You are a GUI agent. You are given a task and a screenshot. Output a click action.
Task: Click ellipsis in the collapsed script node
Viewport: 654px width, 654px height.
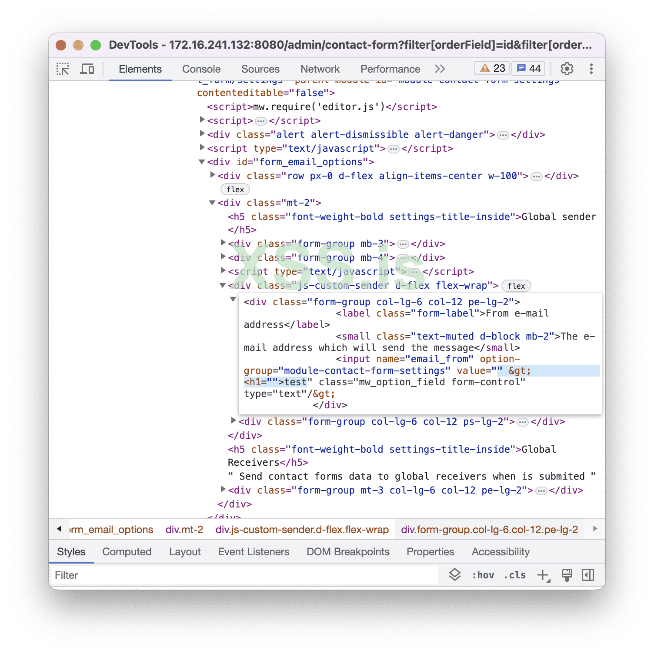261,121
